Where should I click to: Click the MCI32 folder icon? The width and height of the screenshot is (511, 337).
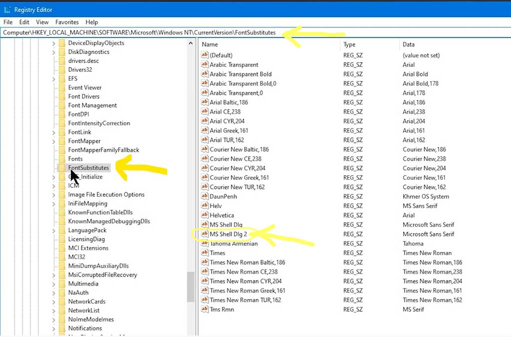62,257
